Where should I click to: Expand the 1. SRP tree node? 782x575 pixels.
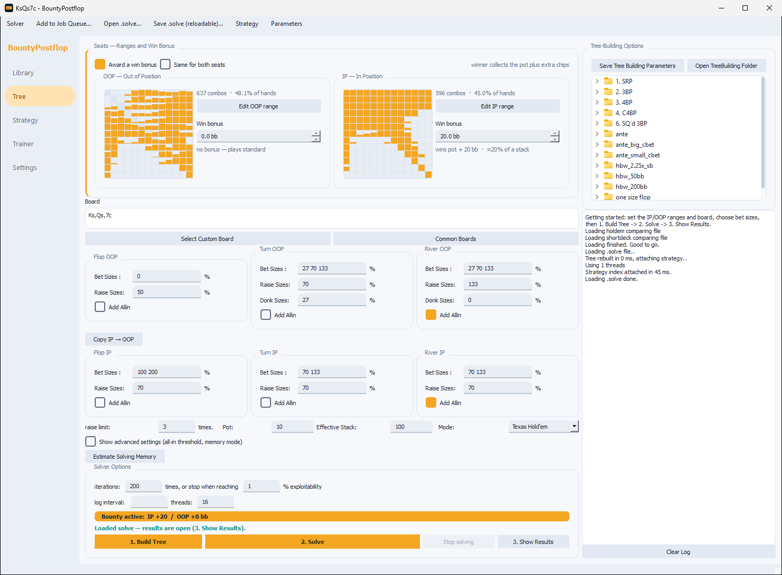(x=597, y=81)
